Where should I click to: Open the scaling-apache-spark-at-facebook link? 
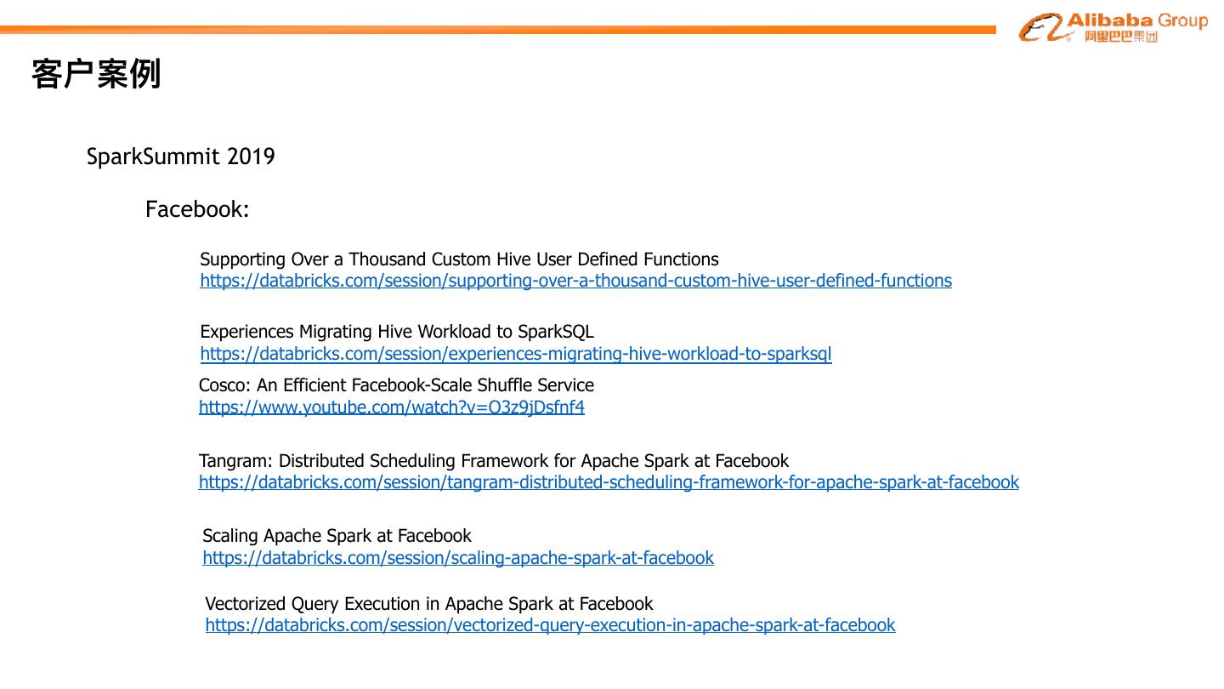point(458,558)
